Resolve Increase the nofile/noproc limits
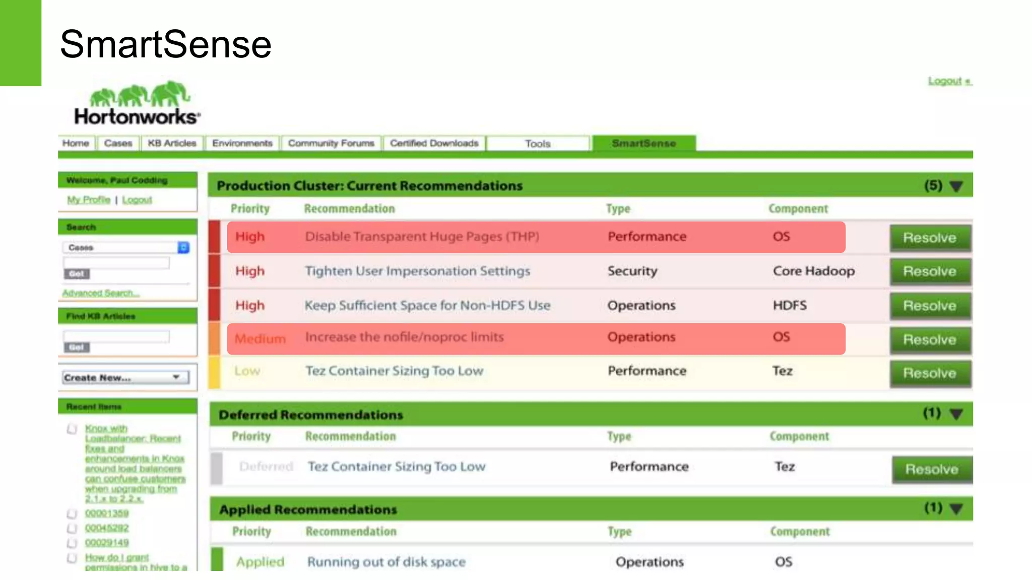 (930, 340)
